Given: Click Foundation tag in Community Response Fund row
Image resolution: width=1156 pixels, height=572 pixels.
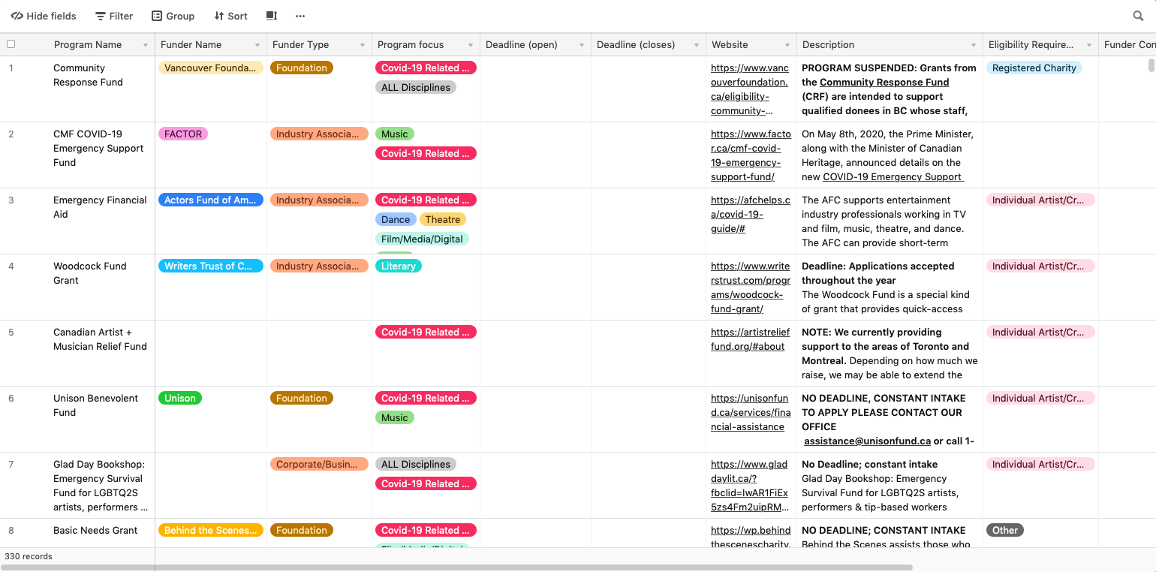Looking at the screenshot, I should pyautogui.click(x=302, y=68).
